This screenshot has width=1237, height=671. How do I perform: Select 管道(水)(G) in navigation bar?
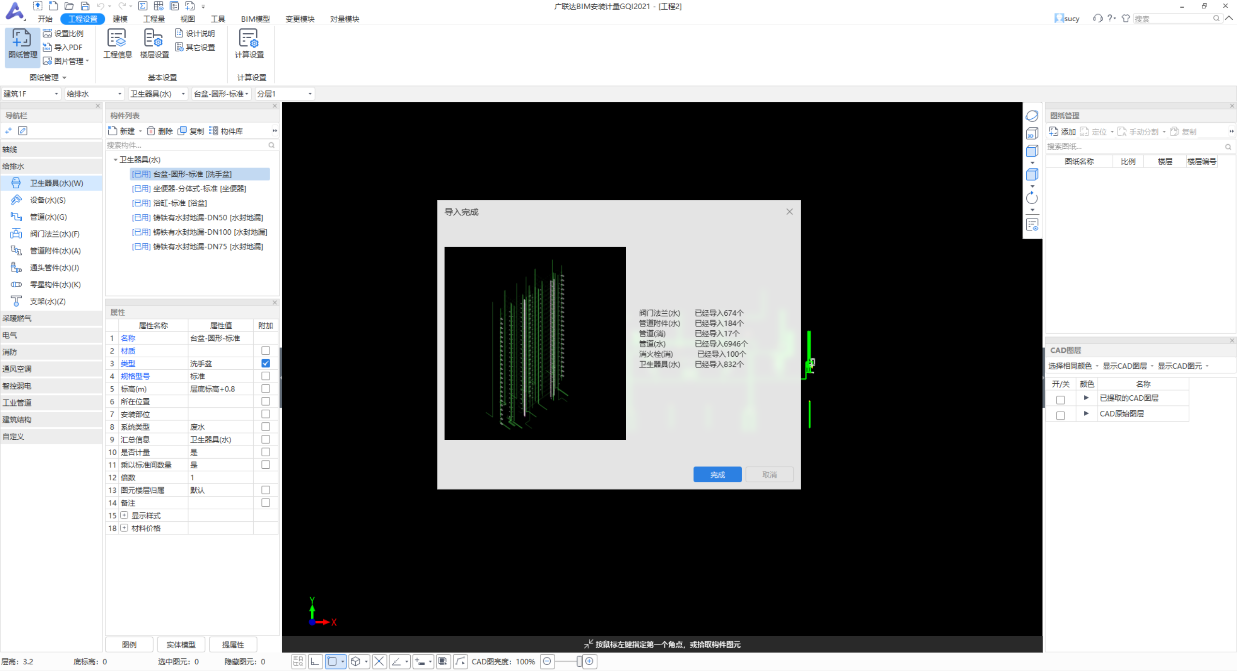(x=51, y=217)
